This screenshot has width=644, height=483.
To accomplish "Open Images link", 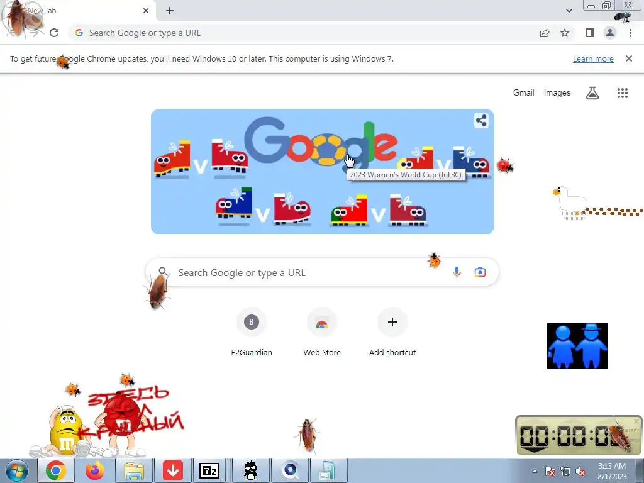I will pyautogui.click(x=557, y=93).
